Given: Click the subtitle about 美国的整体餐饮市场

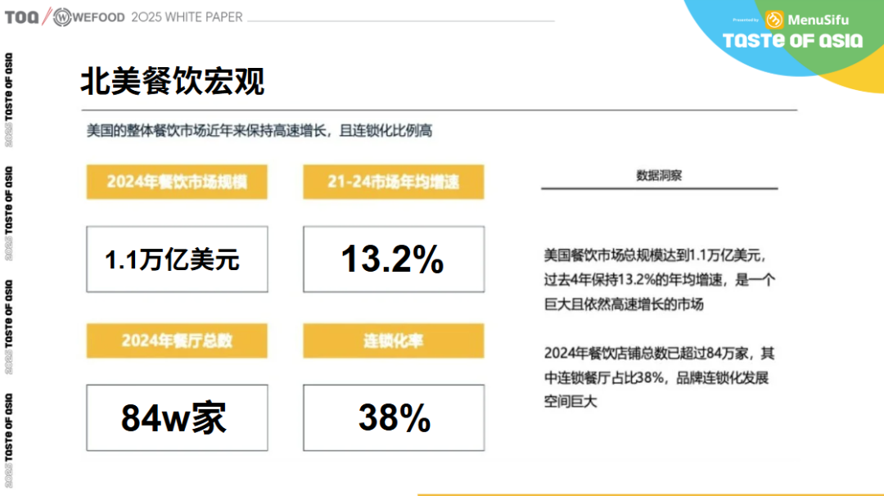Looking at the screenshot, I should [x=259, y=131].
